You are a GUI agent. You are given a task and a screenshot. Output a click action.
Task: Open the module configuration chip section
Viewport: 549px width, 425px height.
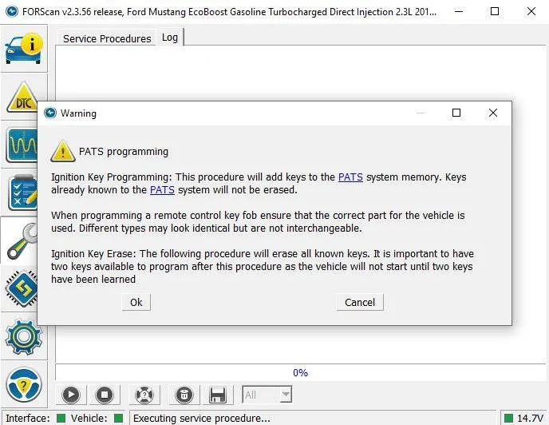coord(23,289)
